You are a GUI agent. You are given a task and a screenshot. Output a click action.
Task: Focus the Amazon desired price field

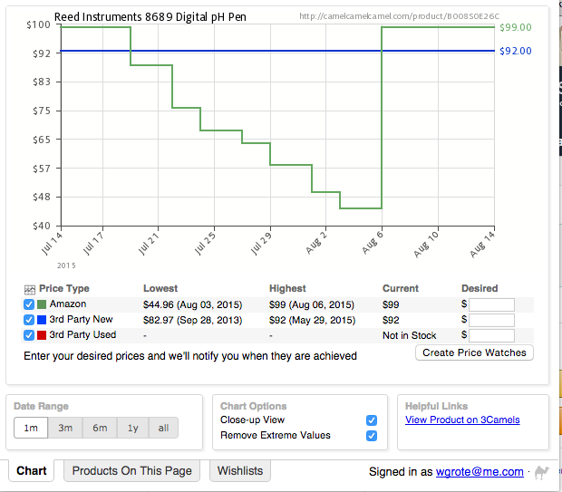click(491, 305)
